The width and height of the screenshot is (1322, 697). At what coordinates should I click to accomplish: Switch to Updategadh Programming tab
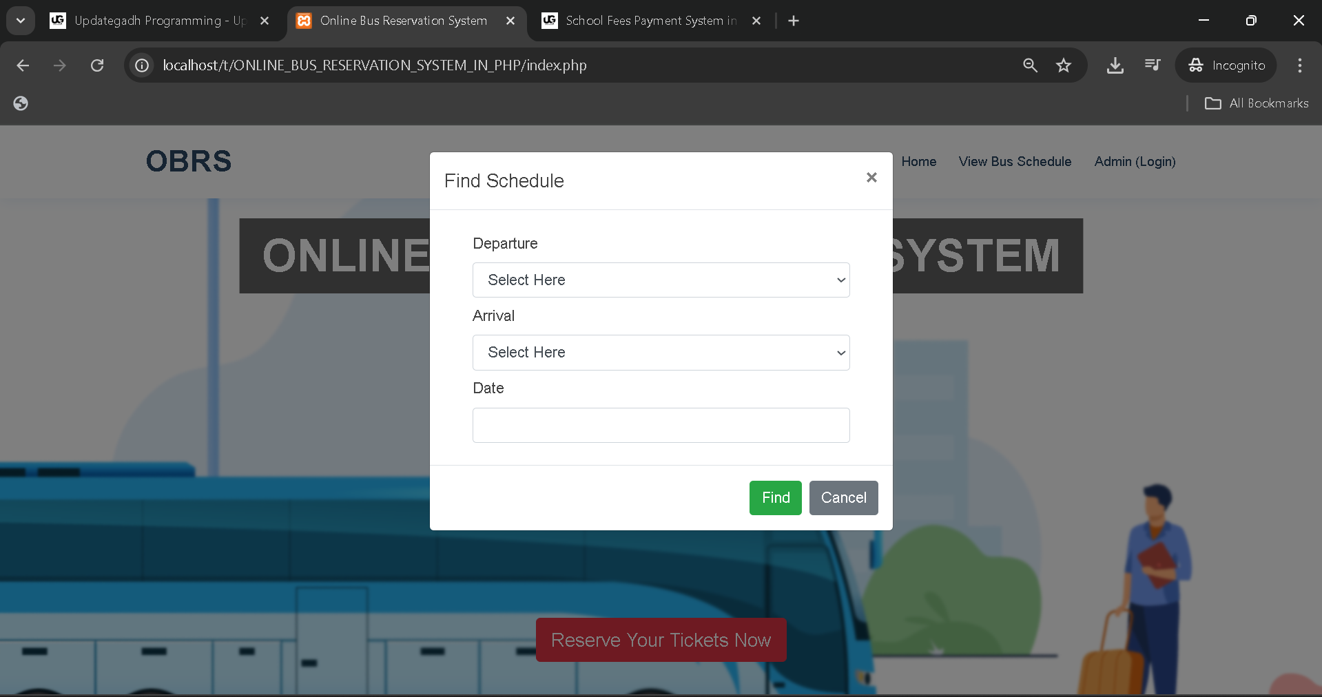click(x=158, y=21)
